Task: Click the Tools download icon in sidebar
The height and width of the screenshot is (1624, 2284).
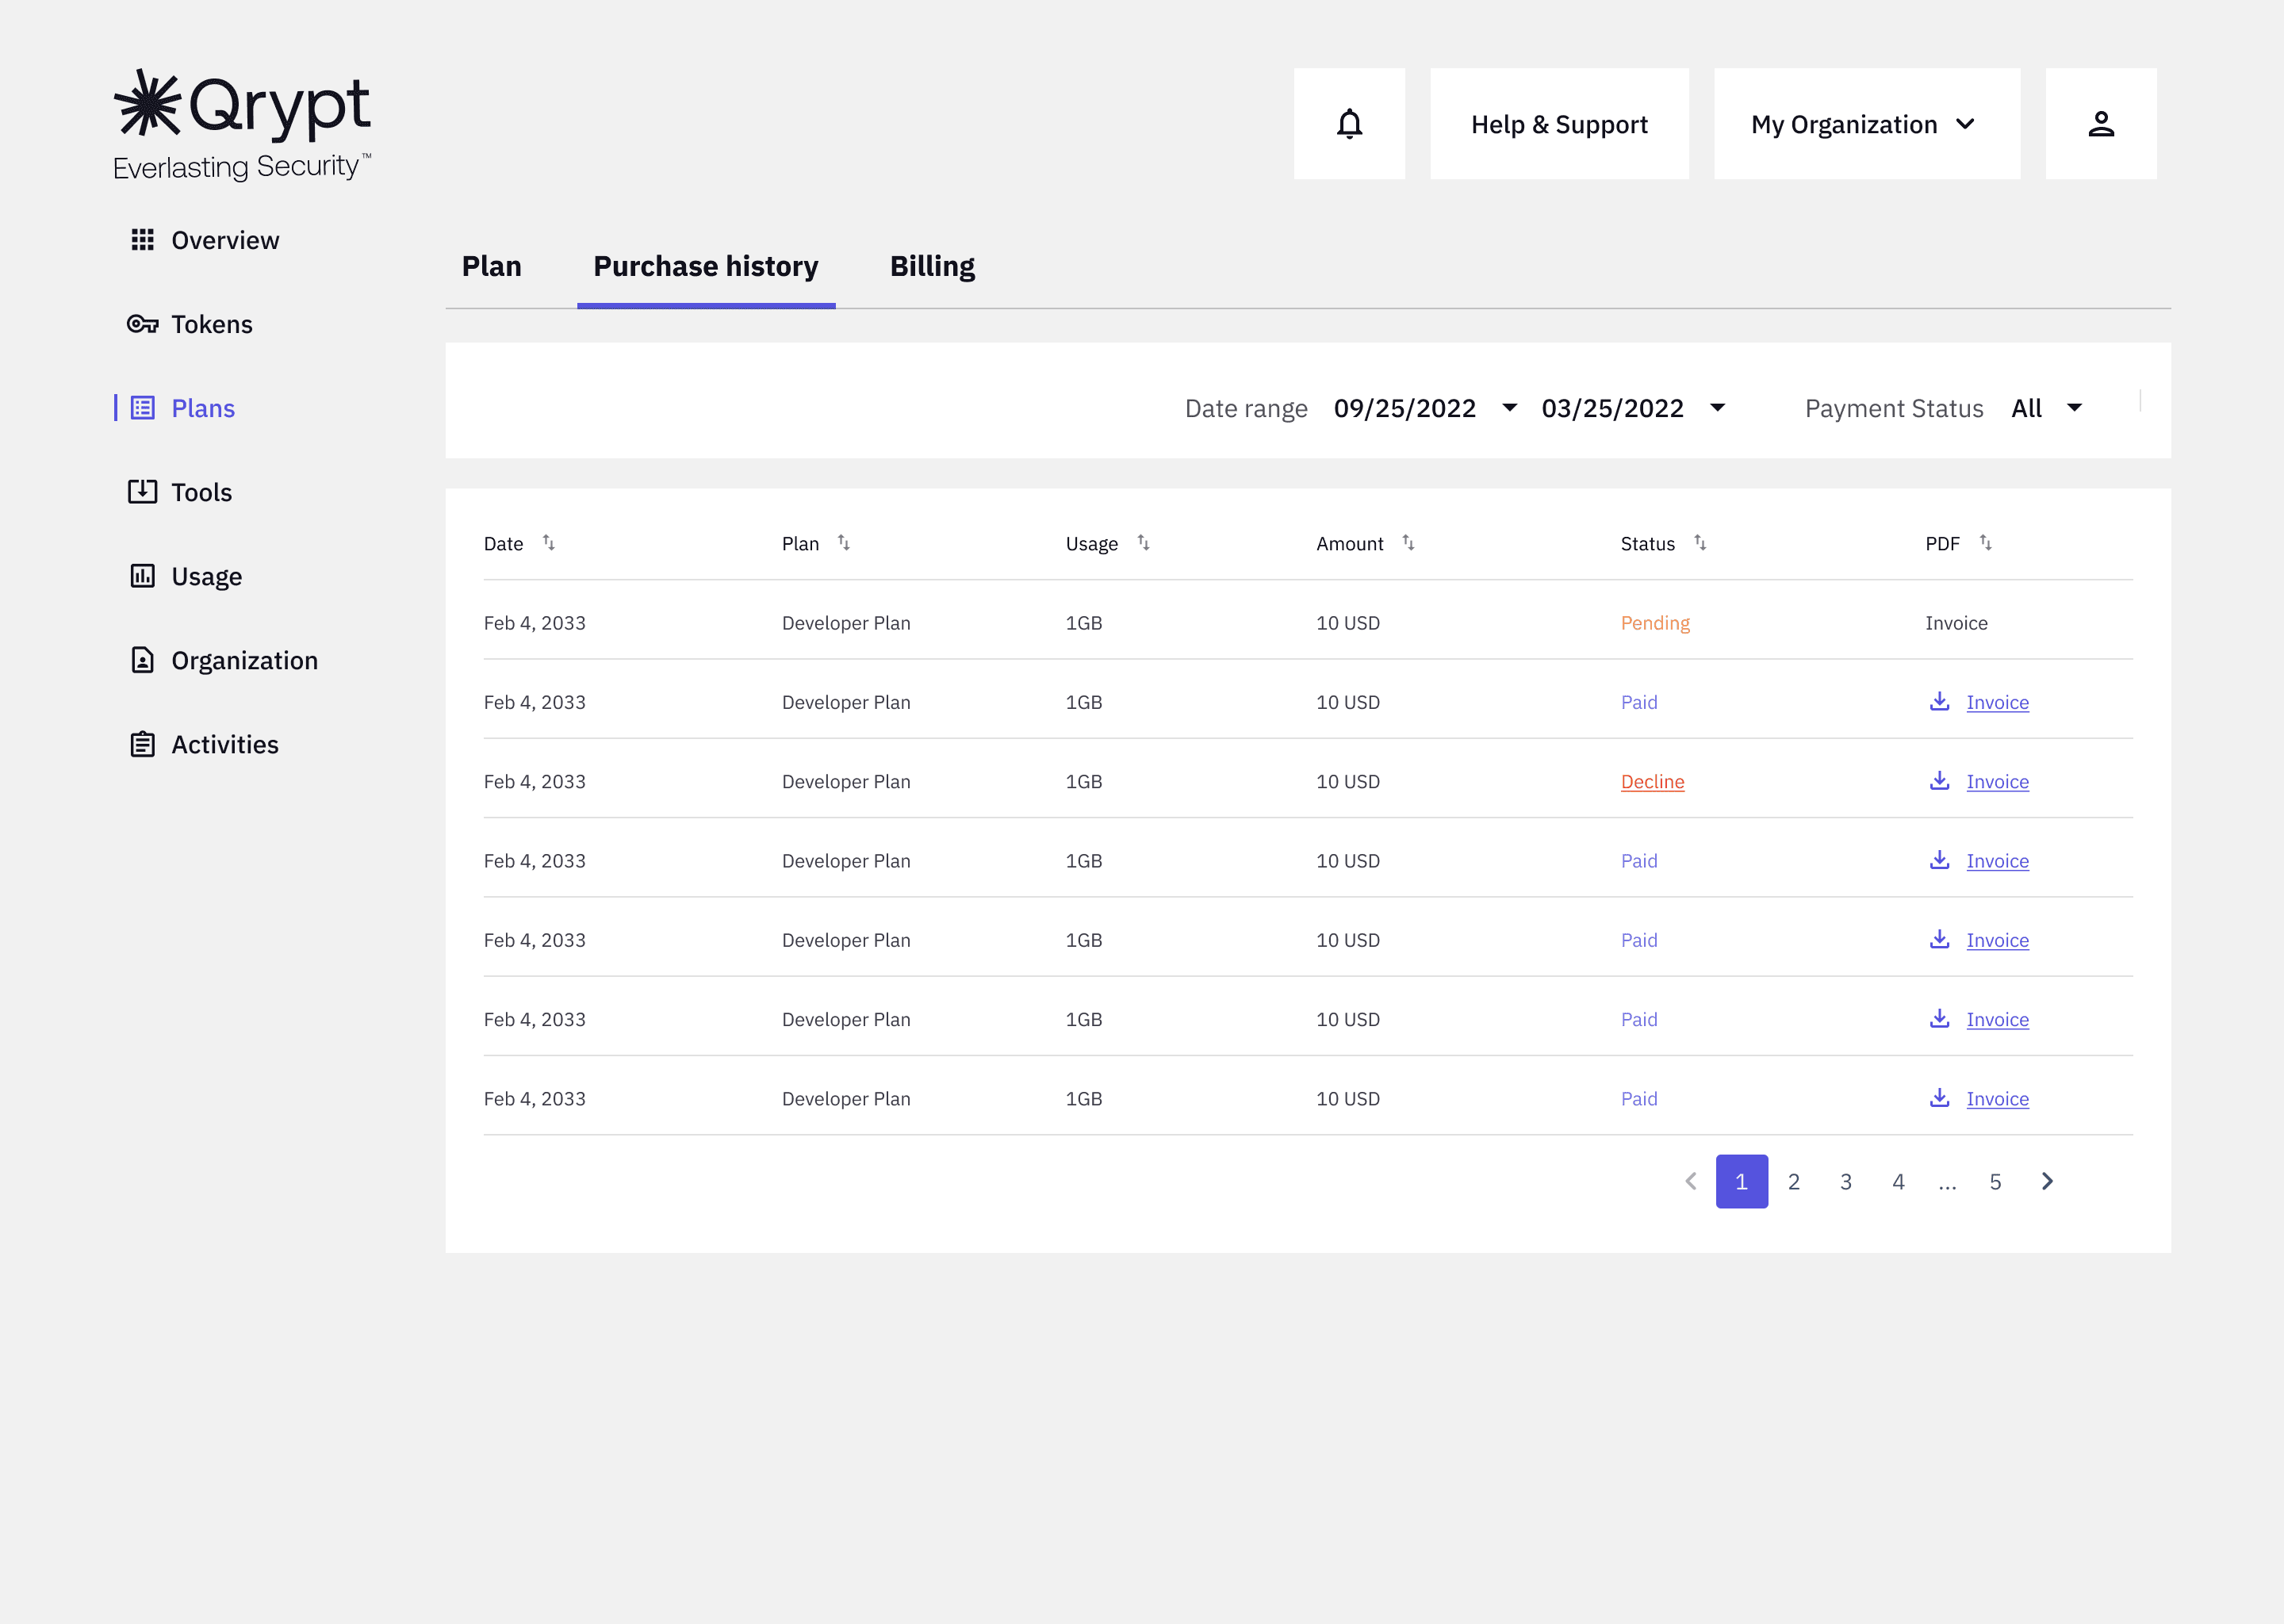Action: [142, 492]
